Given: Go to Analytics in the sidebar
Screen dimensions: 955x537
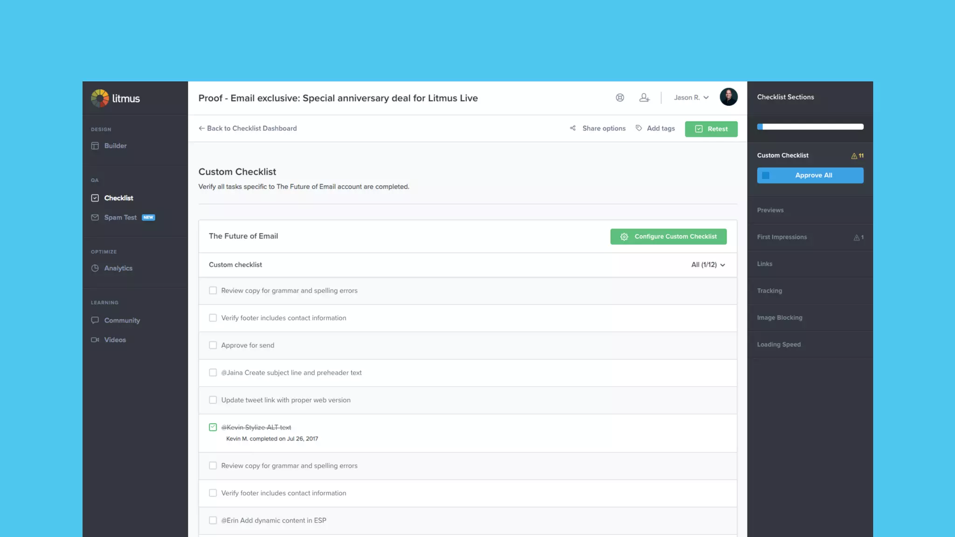Looking at the screenshot, I should coord(118,268).
